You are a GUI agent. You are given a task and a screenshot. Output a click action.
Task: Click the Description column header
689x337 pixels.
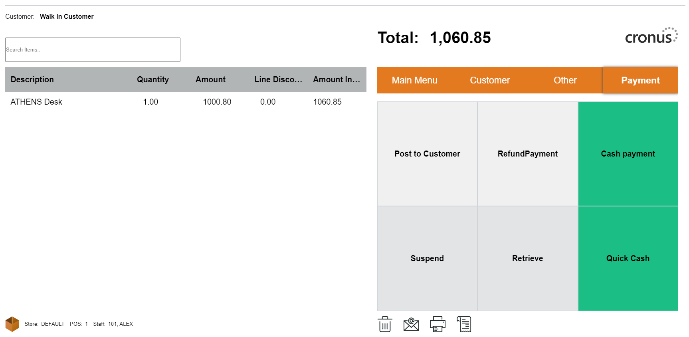tap(32, 79)
